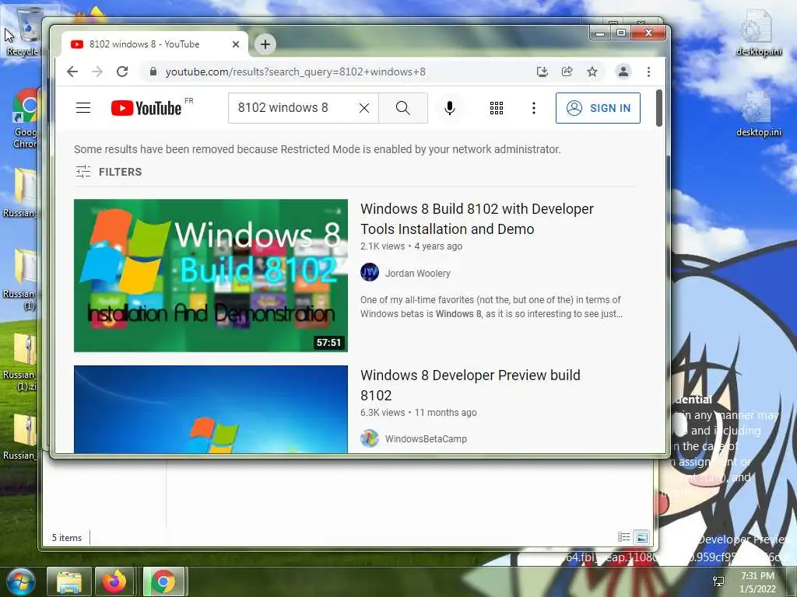Reload the YouTube results page
This screenshot has height=597, width=797.
122,72
